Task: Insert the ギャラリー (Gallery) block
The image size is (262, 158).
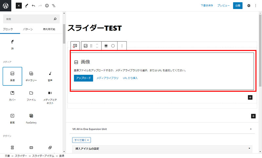Action: [31, 76]
